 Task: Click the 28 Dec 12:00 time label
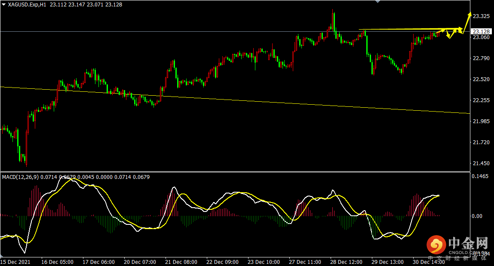pyautogui.click(x=346, y=262)
